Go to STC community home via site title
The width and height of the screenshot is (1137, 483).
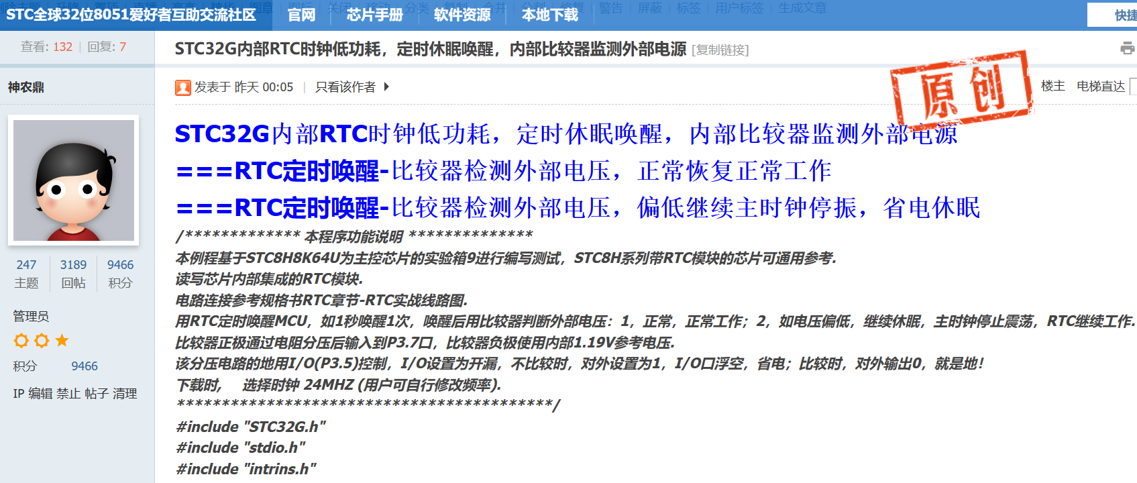click(131, 15)
